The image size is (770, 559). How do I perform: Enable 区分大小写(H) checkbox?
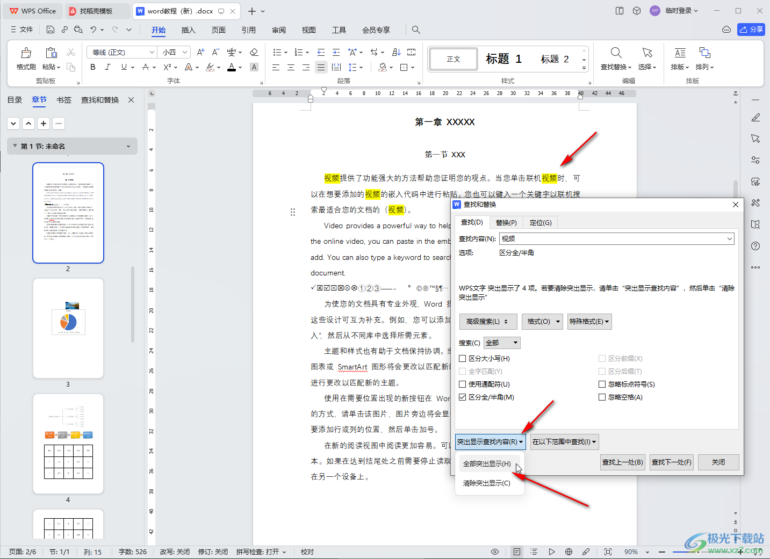(462, 358)
